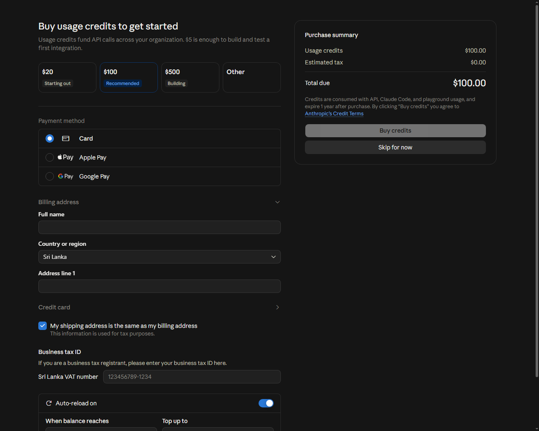Screen dimensions: 539x431
Task: Collapse the Billing address section chevron
Action: (278, 202)
